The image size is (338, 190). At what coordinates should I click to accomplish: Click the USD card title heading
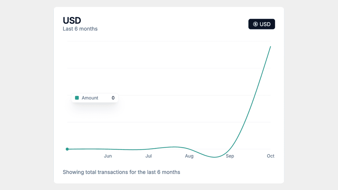[72, 20]
